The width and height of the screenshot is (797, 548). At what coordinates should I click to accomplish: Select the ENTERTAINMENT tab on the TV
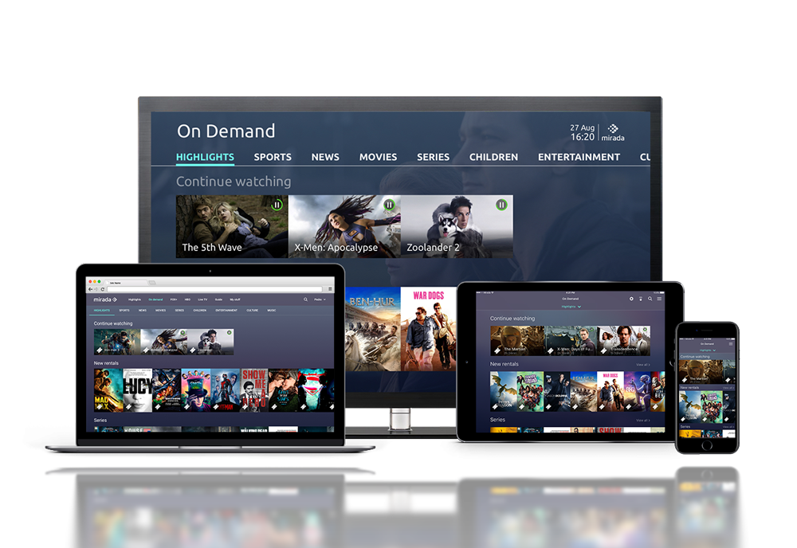[x=579, y=157]
